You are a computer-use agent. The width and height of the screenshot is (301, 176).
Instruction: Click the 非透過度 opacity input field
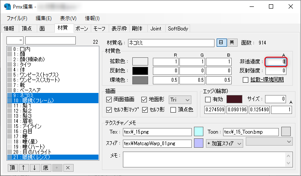[x=276, y=62]
